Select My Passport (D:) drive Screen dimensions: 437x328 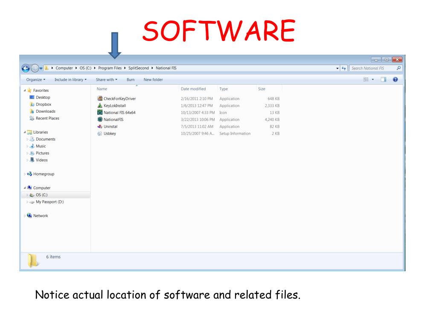tap(50, 202)
